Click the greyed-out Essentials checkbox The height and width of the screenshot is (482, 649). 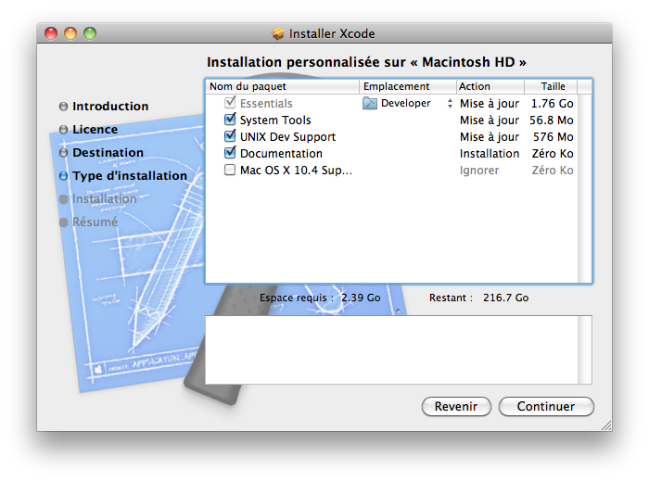[230, 103]
